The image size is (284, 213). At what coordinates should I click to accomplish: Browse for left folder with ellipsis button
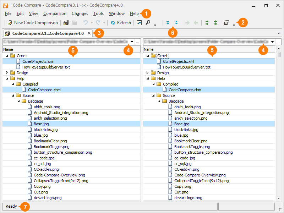(138, 42)
